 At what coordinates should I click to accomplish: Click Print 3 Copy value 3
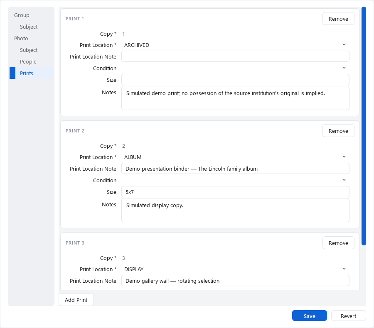pyautogui.click(x=123, y=258)
